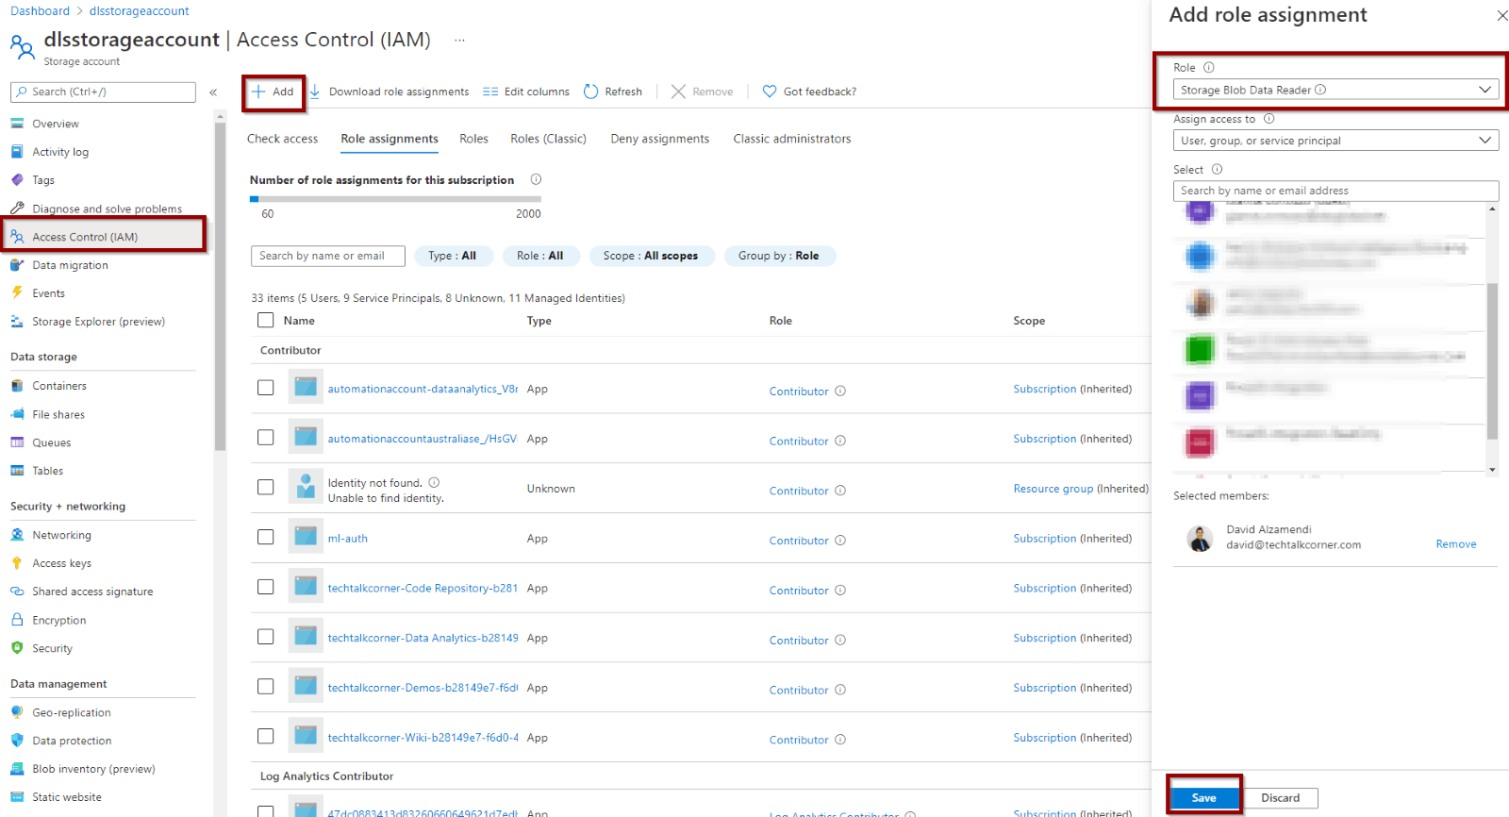Screen dimensions: 1509x817
Task: Open the Storage Explorer (preview) icon
Action: click(17, 322)
